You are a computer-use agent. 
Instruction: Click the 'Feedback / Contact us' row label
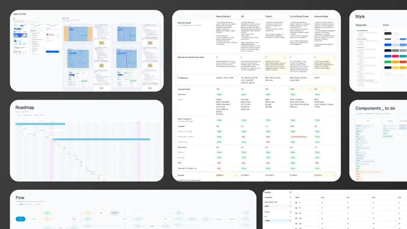click(187, 168)
